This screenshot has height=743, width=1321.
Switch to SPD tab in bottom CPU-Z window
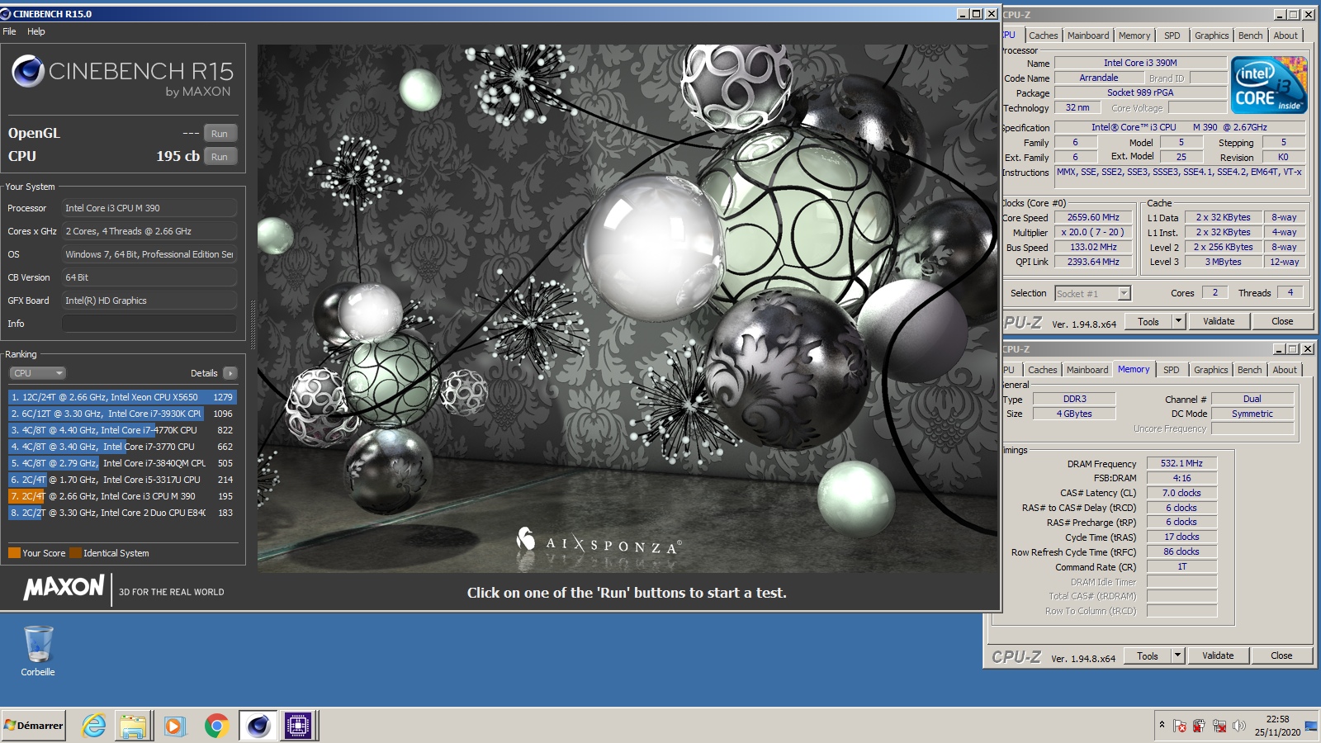pyautogui.click(x=1172, y=370)
